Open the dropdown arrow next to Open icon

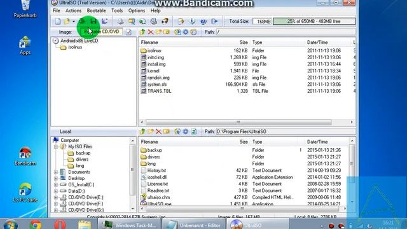click(74, 22)
